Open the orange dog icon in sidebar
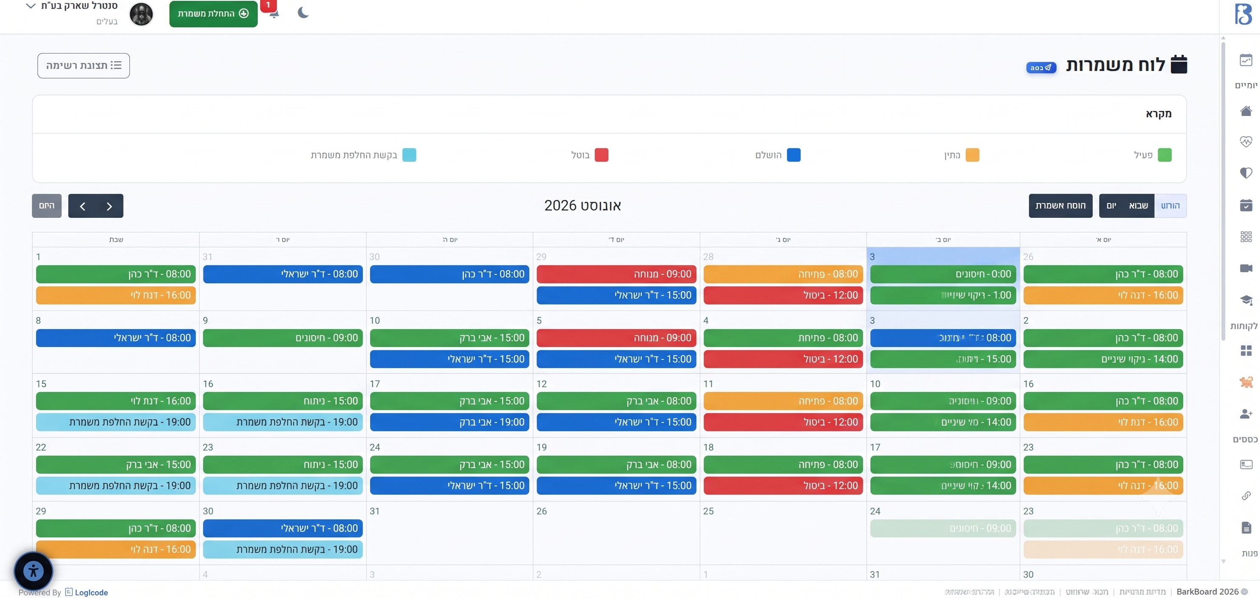 coord(1246,382)
